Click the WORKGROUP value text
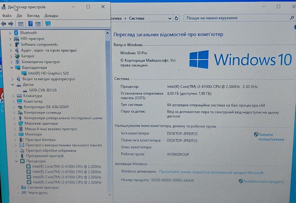 point(178,154)
